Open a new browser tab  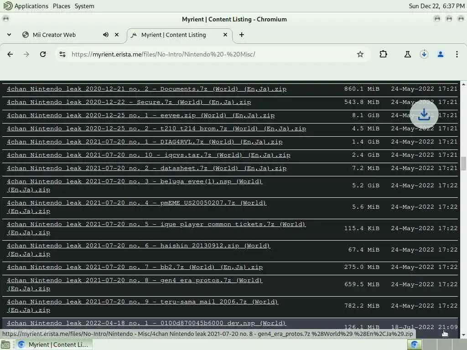(242, 35)
